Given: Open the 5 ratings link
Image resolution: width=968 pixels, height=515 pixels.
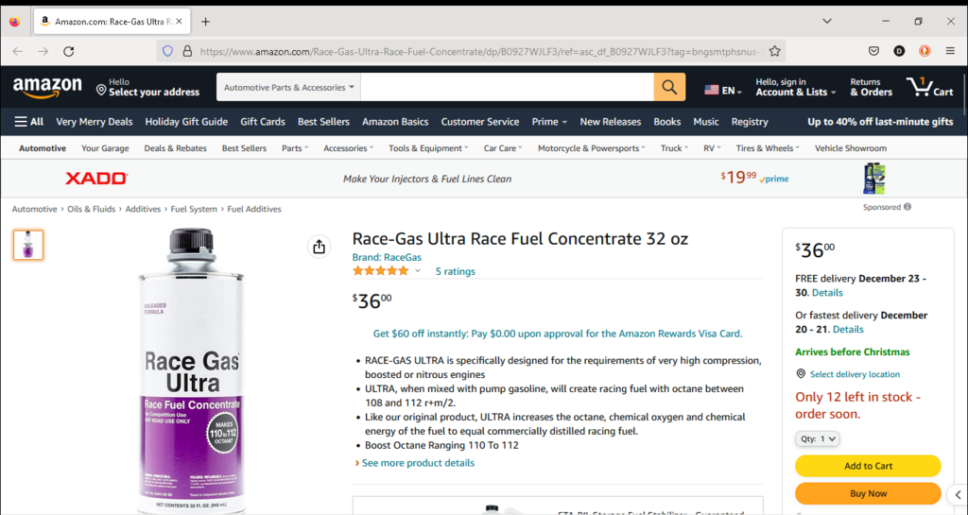Looking at the screenshot, I should (455, 271).
